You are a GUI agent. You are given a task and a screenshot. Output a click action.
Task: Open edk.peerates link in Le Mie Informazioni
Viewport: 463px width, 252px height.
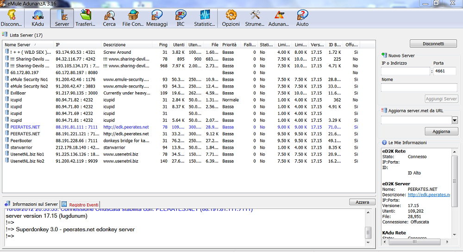pos(429,195)
